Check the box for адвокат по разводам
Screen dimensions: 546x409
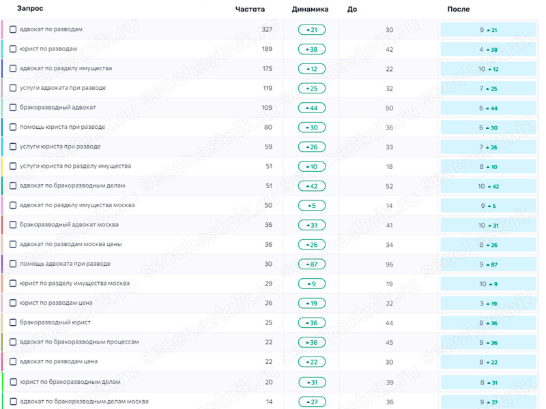tap(13, 29)
